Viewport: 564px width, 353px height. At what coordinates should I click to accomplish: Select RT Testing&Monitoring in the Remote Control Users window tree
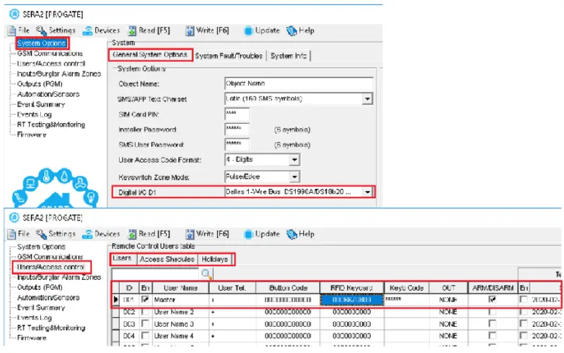[x=51, y=328]
